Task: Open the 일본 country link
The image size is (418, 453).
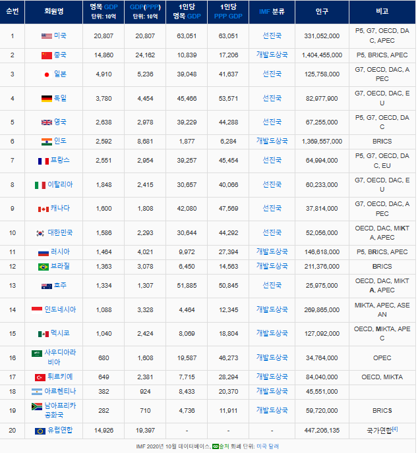Action: point(60,74)
